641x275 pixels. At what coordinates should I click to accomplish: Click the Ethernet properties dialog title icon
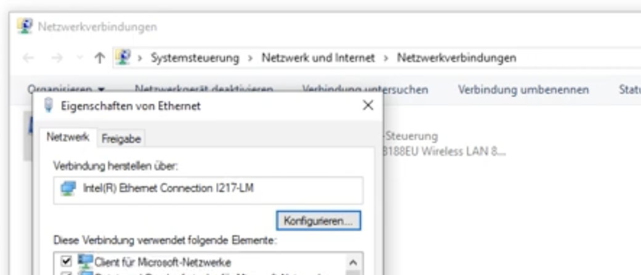[49, 106]
